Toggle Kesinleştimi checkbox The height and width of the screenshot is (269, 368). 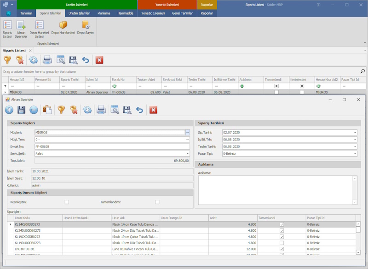(67, 202)
